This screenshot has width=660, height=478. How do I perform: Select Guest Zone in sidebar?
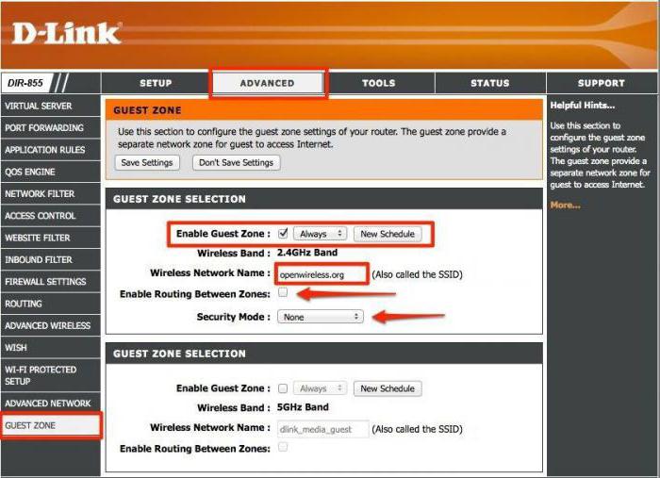pyautogui.click(x=50, y=425)
